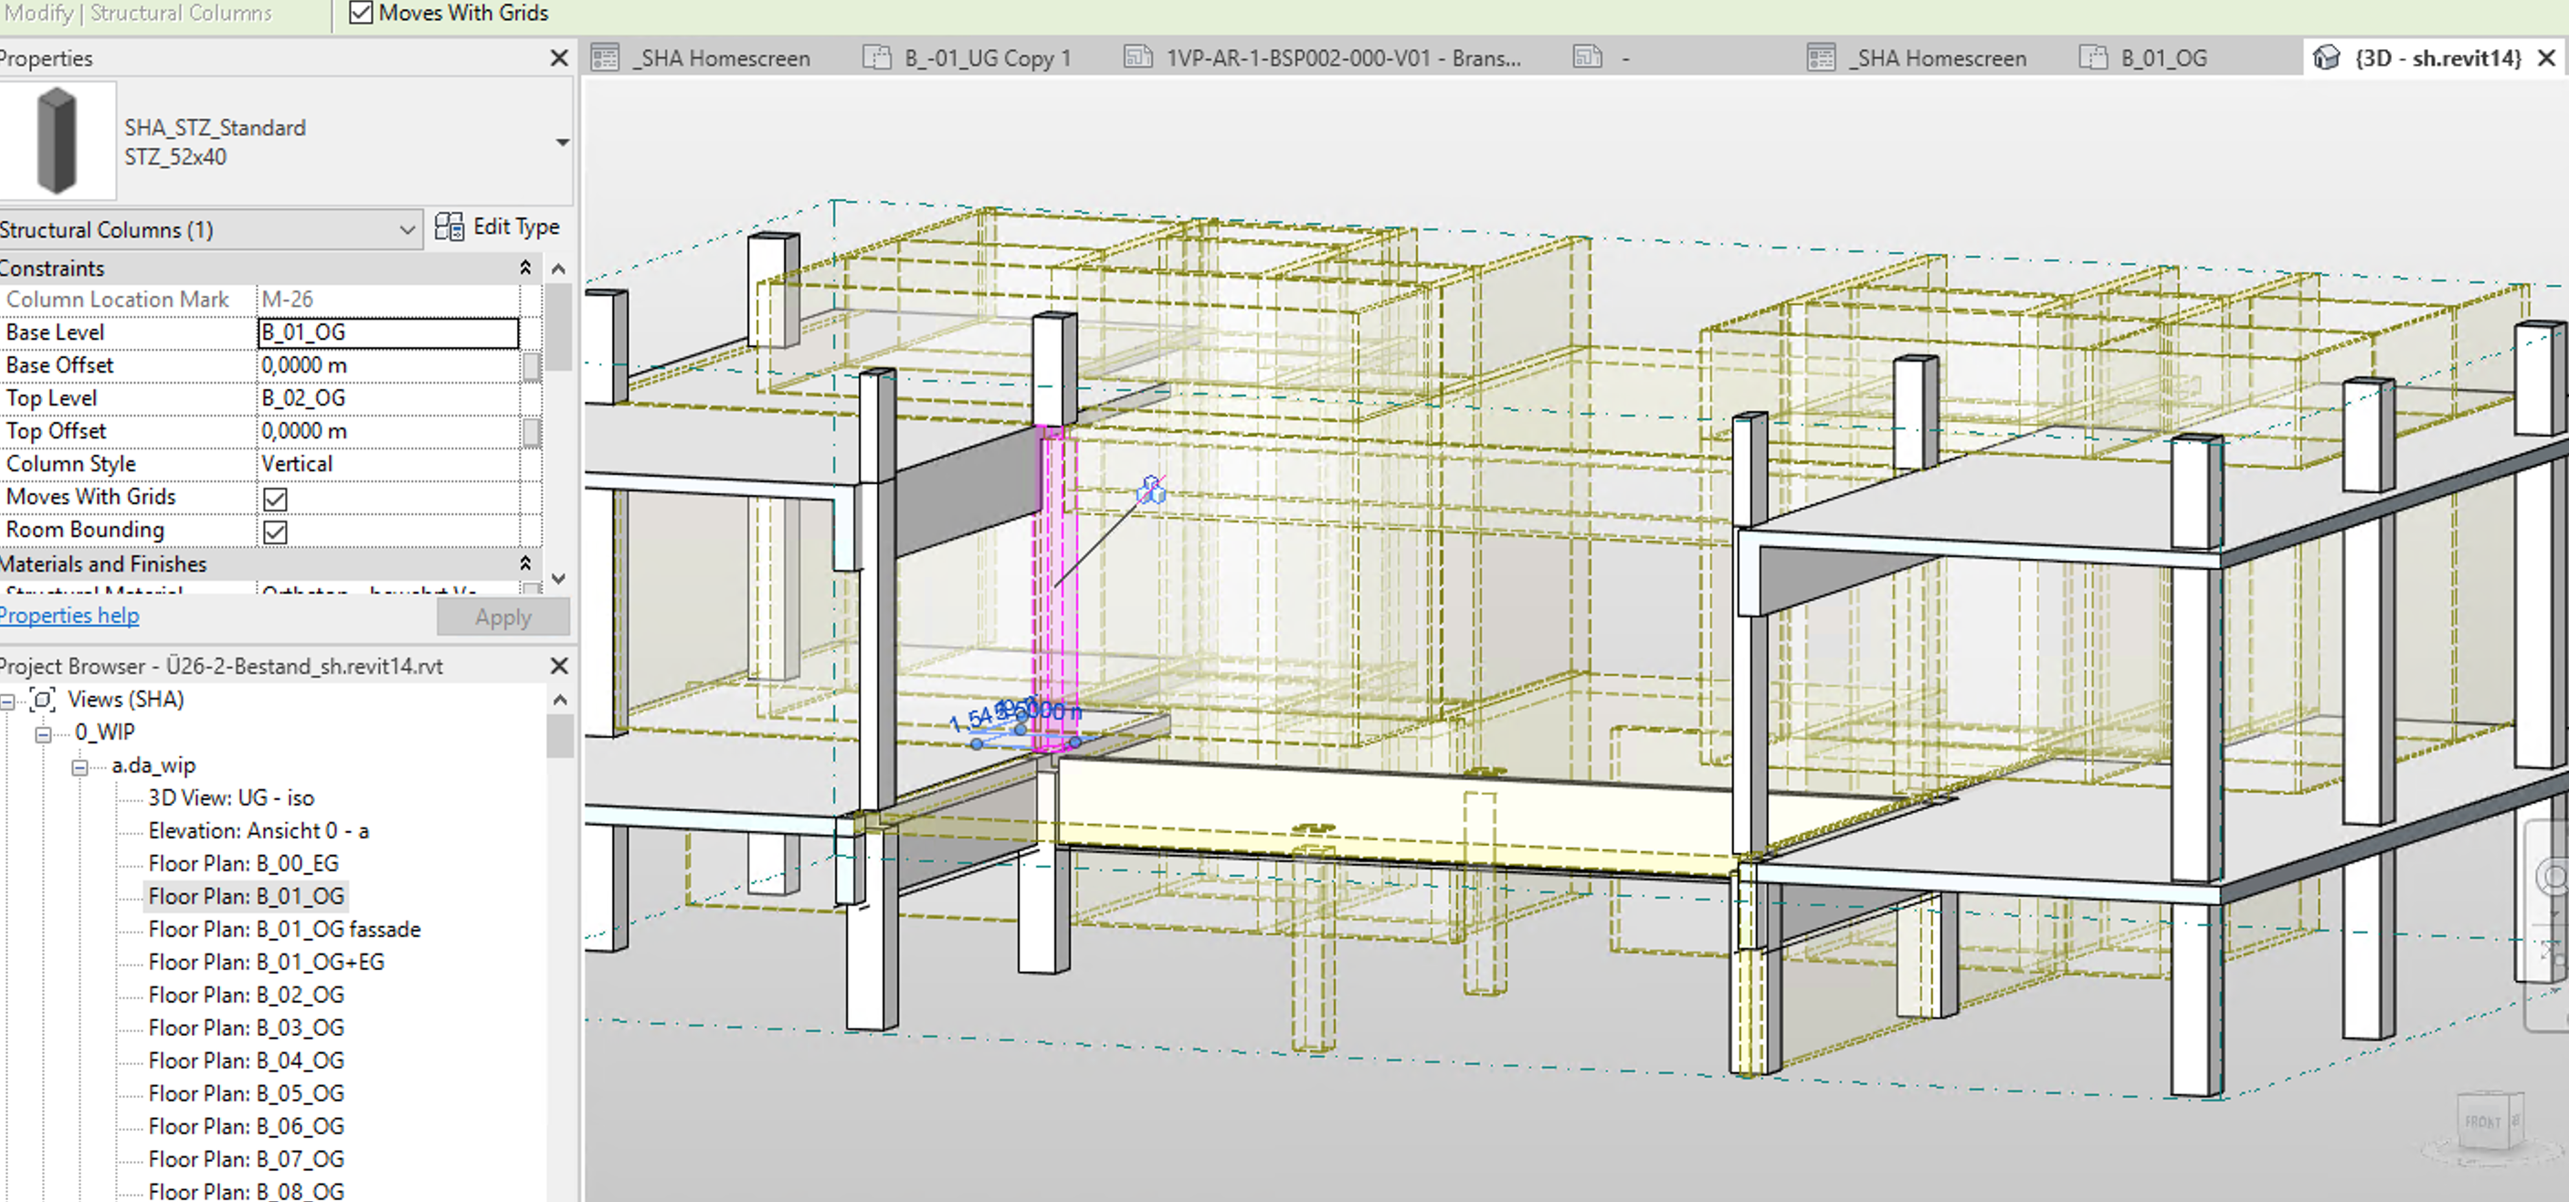The height and width of the screenshot is (1202, 2569).
Task: Uncheck Moves With Grids in Properties
Action: [x=275, y=499]
